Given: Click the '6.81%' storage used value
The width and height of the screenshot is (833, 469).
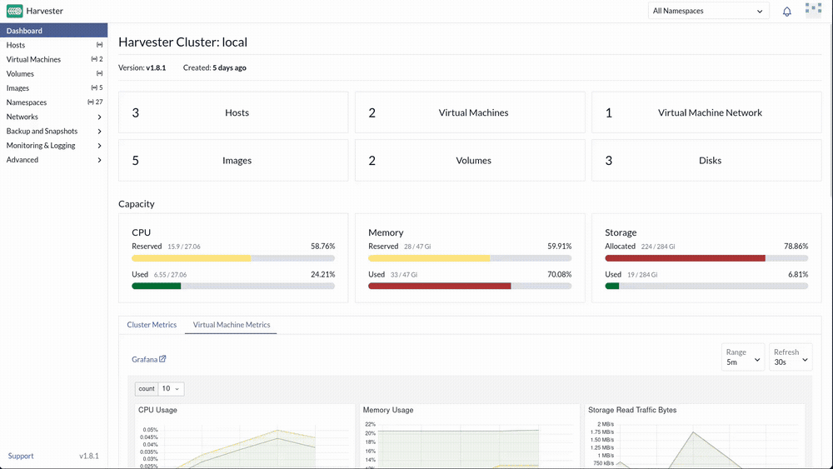Looking at the screenshot, I should [x=798, y=275].
